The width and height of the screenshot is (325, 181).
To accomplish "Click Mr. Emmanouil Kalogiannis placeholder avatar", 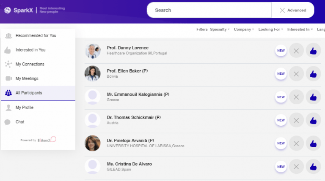I will pyautogui.click(x=92, y=97).
